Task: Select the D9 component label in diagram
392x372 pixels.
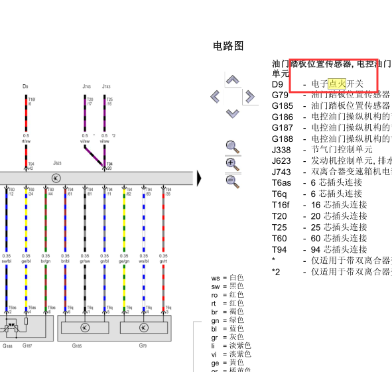Action: (25, 86)
